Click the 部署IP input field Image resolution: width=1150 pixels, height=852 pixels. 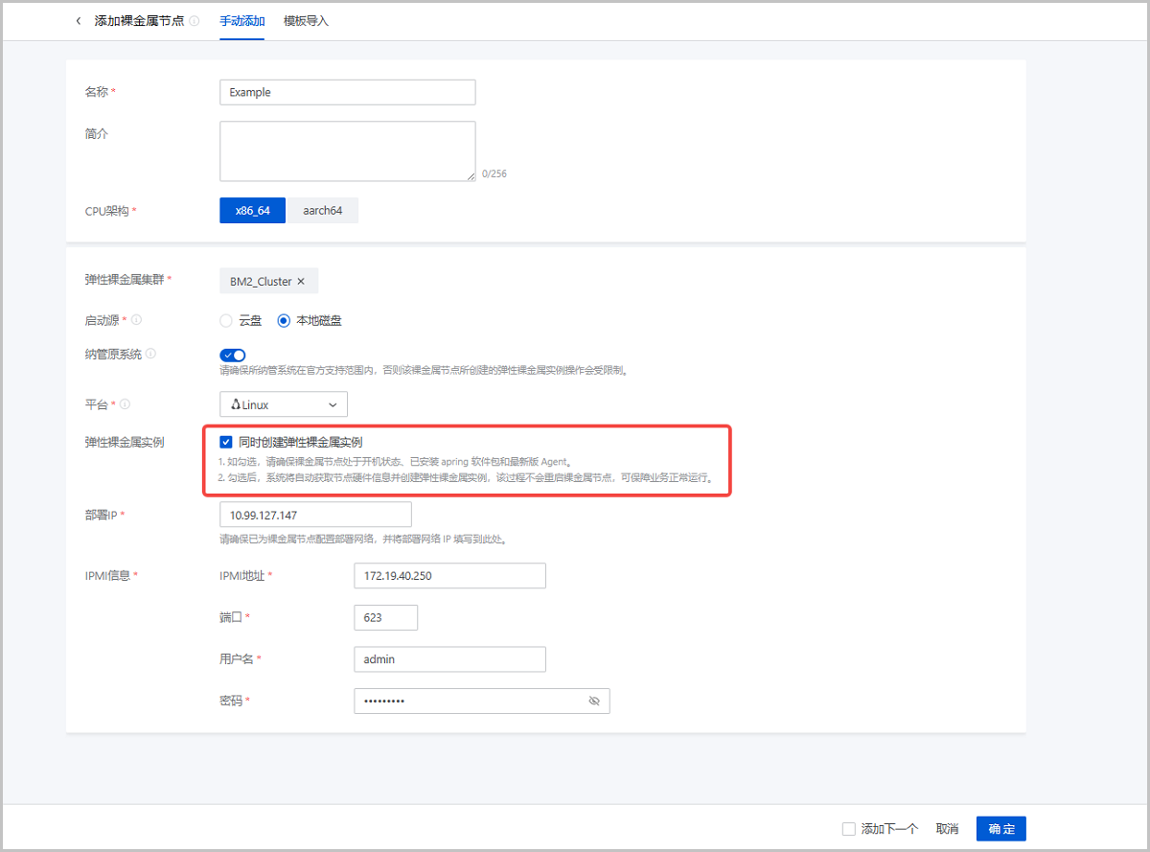click(x=315, y=515)
